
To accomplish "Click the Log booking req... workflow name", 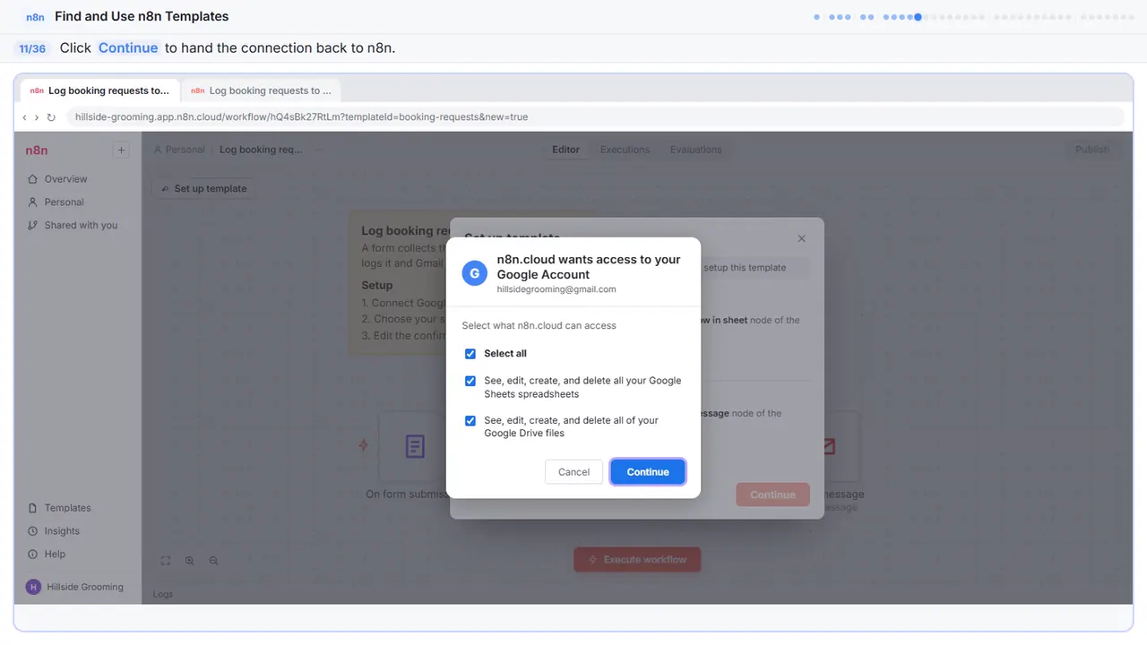I will coord(261,150).
